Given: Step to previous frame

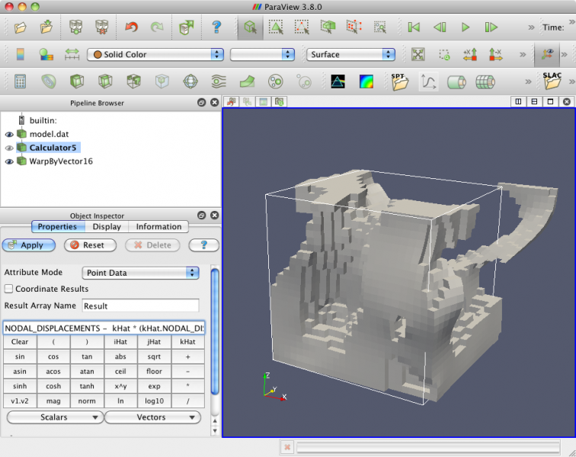Looking at the screenshot, I should point(440,27).
